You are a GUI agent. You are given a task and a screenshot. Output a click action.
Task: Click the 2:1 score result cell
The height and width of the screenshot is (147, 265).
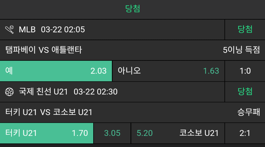coord(245,133)
